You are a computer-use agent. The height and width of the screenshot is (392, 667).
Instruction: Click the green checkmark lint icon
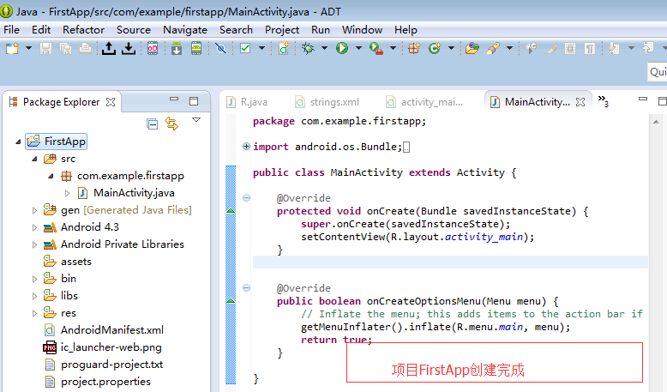tap(245, 49)
